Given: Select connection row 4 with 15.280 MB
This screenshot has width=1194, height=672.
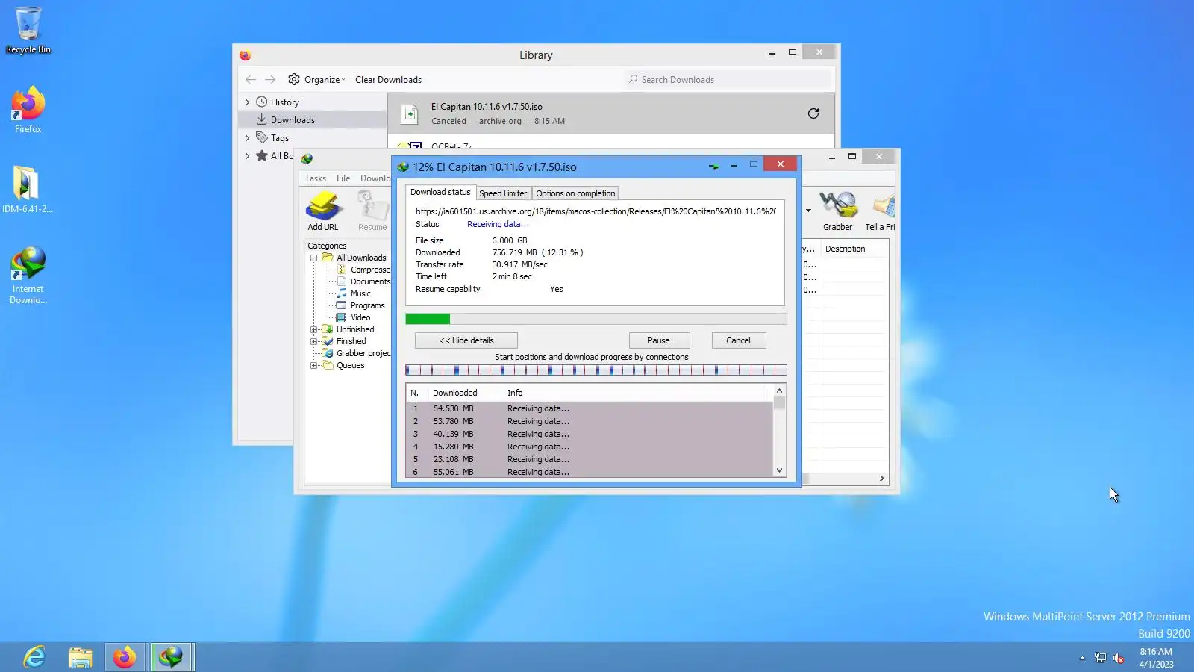Looking at the screenshot, I should [590, 447].
